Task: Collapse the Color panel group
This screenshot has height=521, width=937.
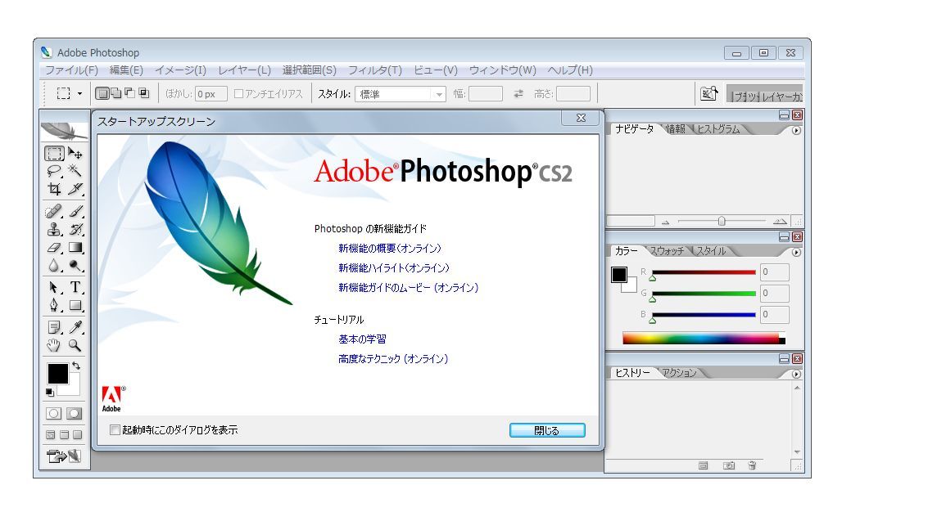Action: pyautogui.click(x=784, y=237)
